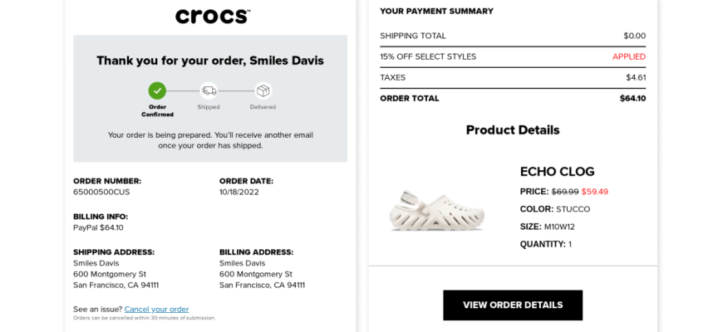723x332 pixels.
Task: Click the sale price $59.49
Action: 594,192
